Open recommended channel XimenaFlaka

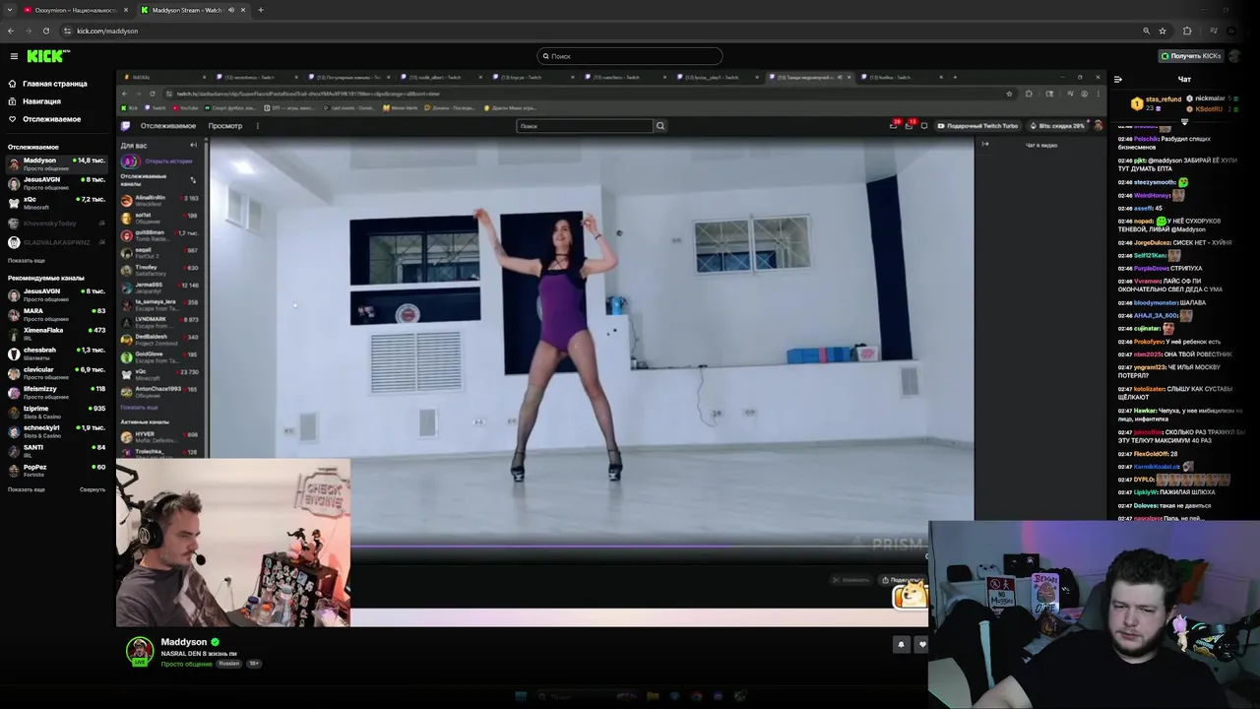[58, 334]
